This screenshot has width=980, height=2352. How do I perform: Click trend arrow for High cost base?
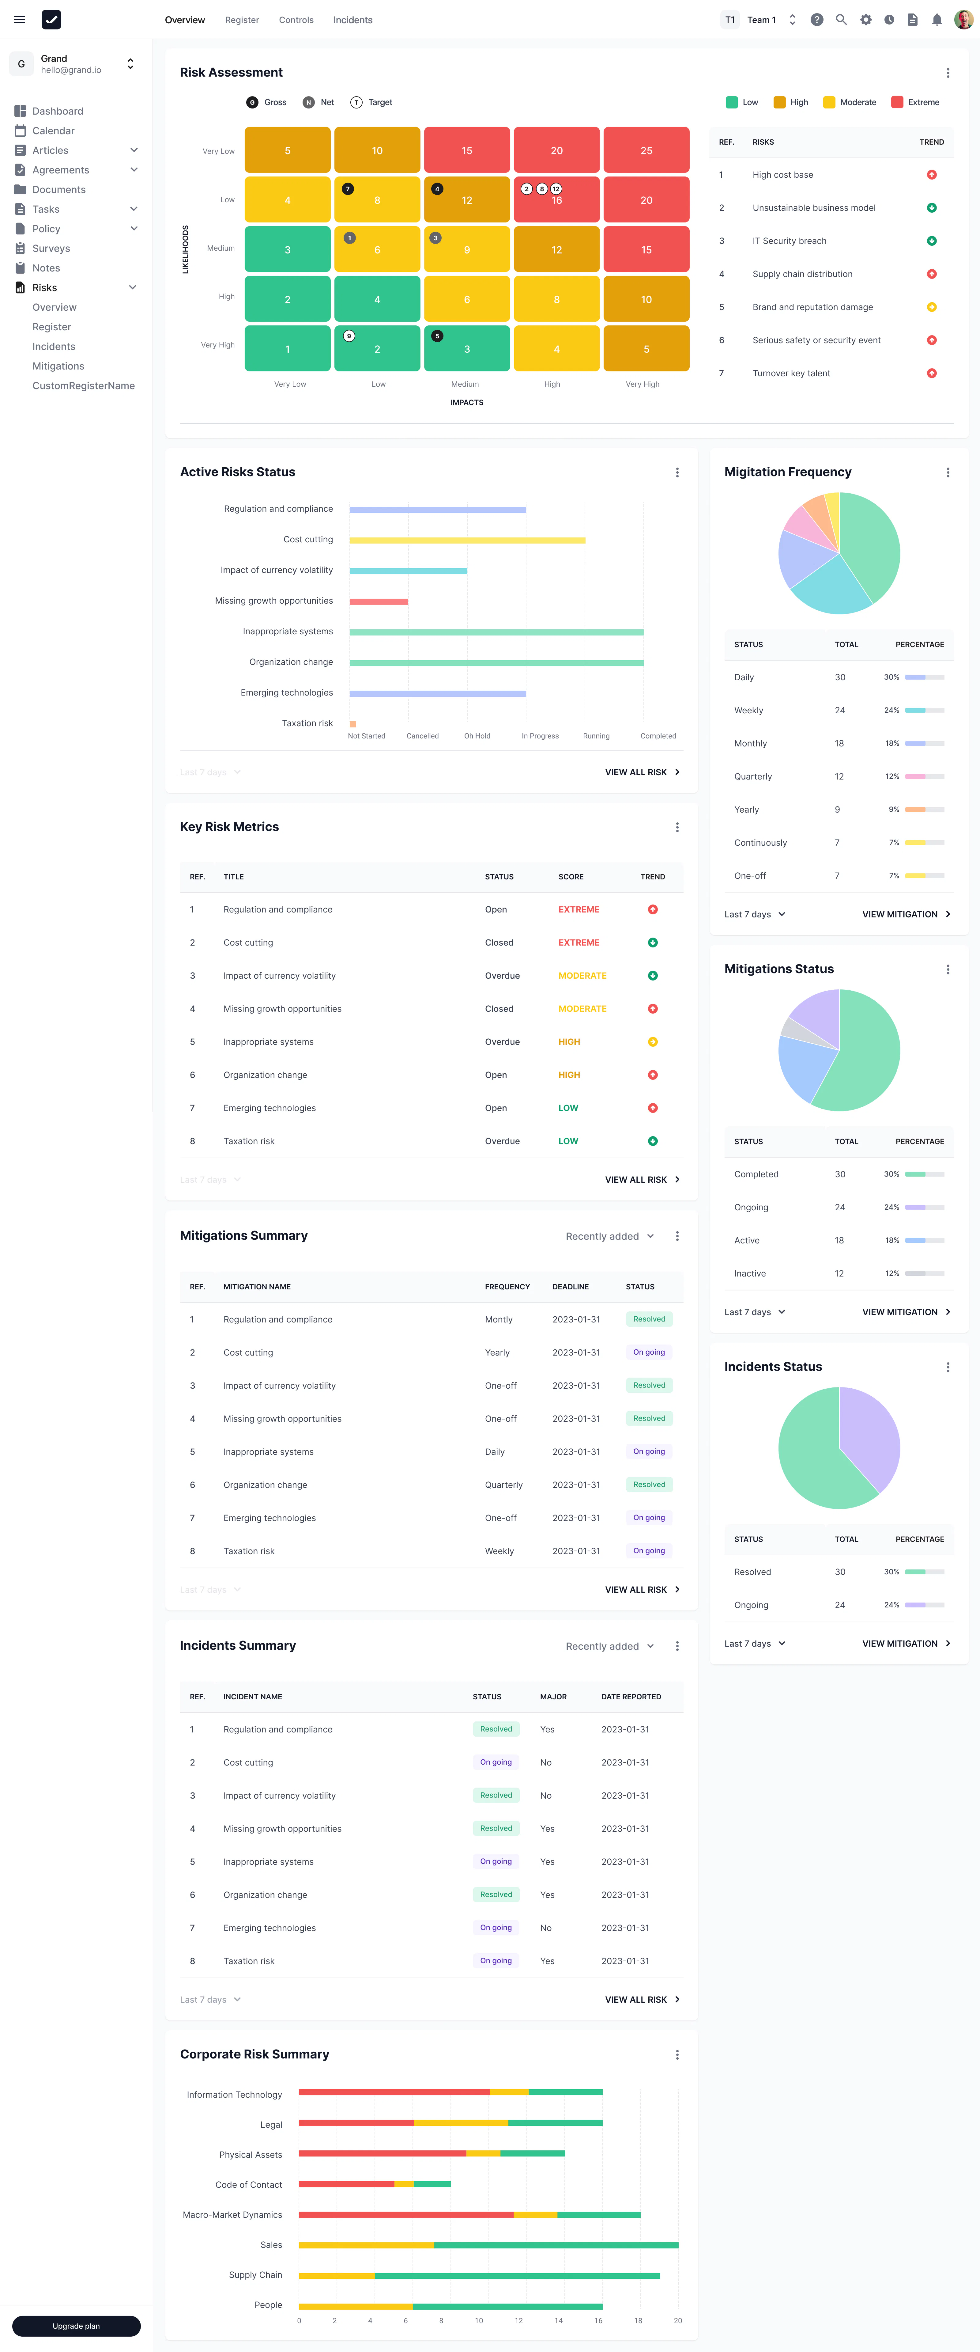coord(932,174)
